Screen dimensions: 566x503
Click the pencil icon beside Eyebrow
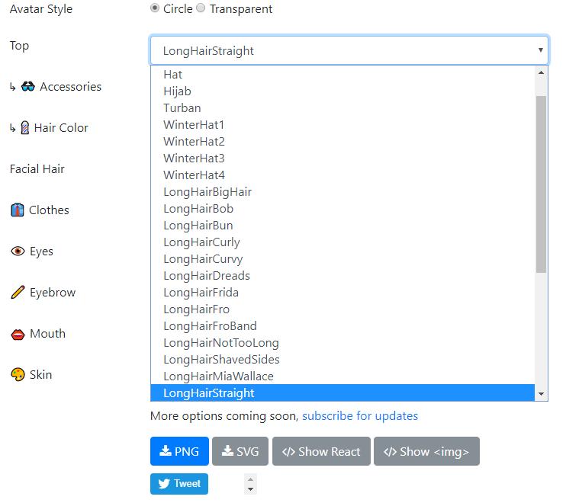coord(18,293)
